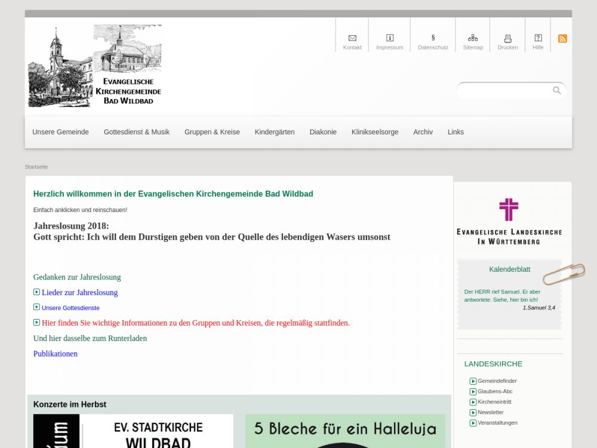The image size is (597, 448).
Task: Click the Drucken printer icon
Action: (x=507, y=38)
